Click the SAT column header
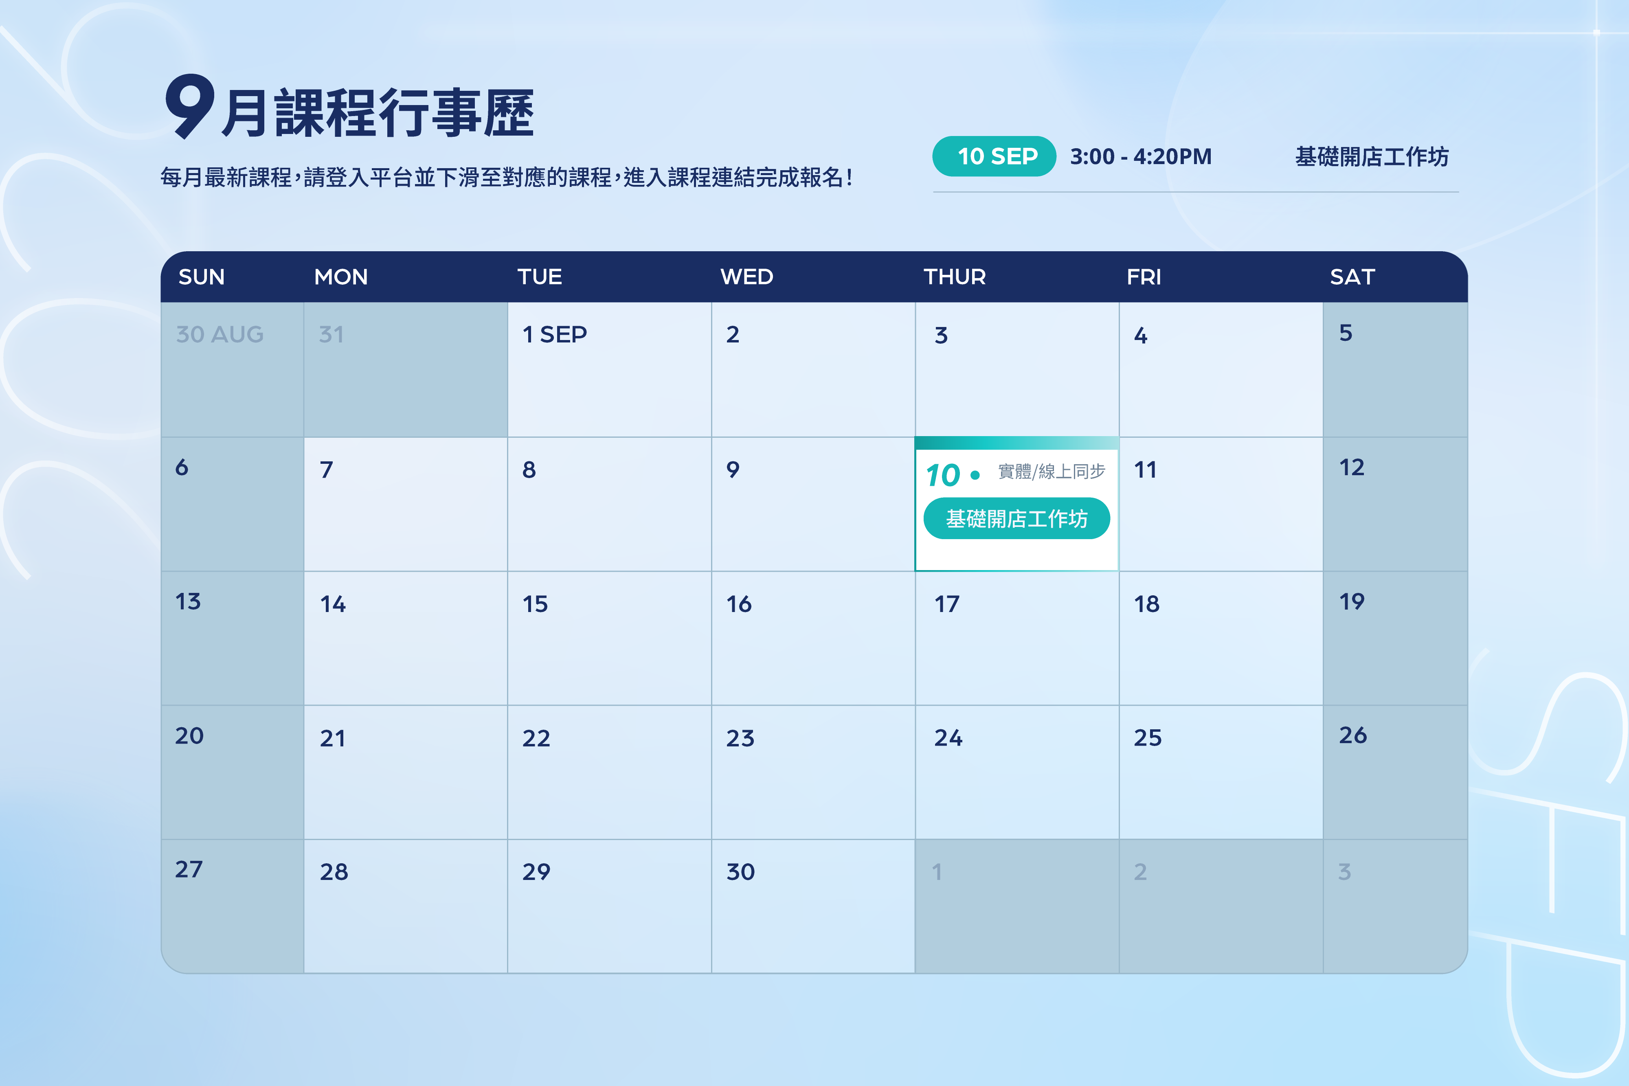This screenshot has height=1086, width=1629. 1352,277
